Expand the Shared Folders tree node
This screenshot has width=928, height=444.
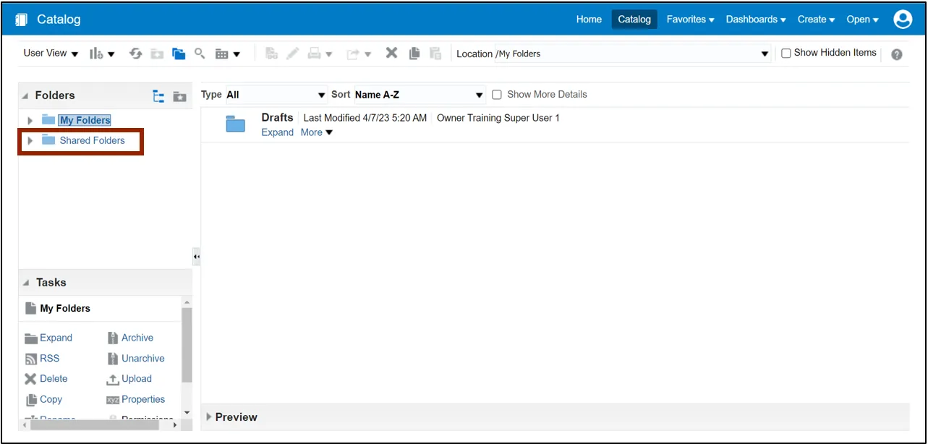[30, 141]
